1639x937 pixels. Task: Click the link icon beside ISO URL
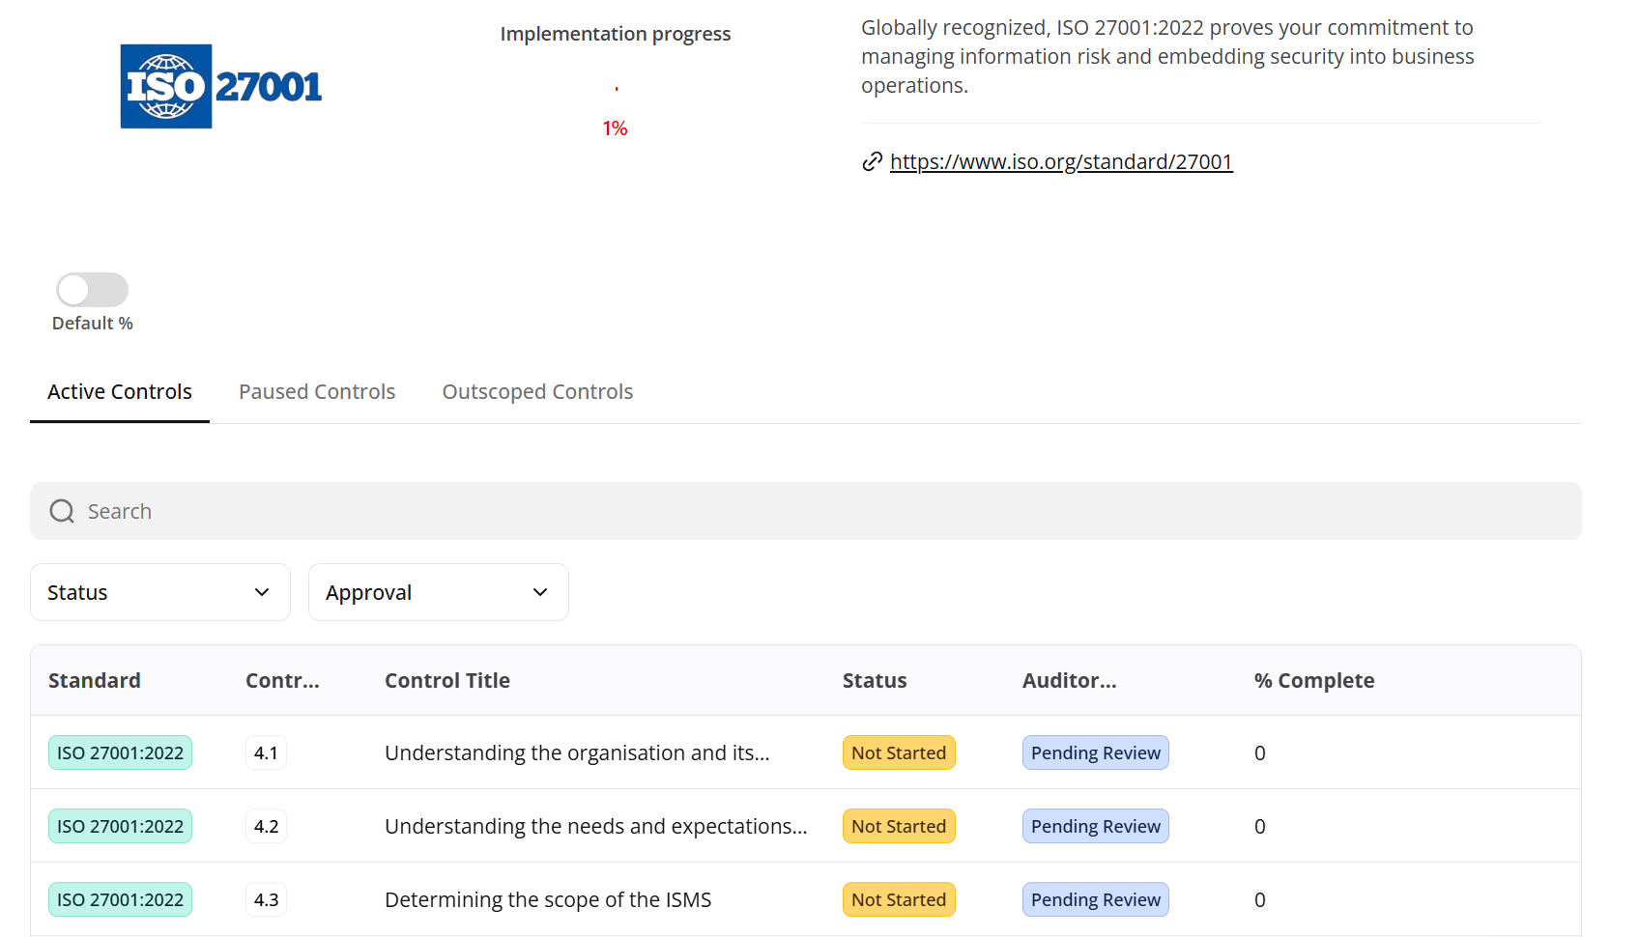click(872, 161)
